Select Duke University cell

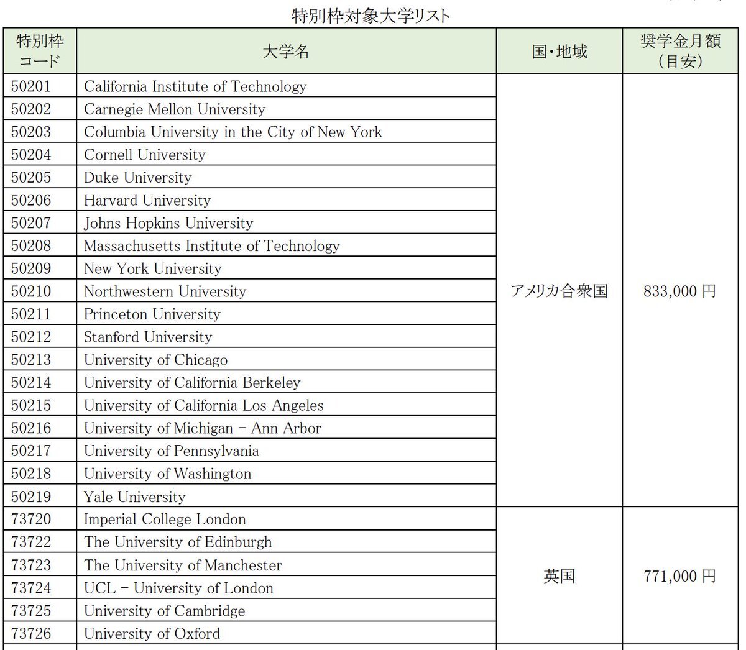coord(287,177)
